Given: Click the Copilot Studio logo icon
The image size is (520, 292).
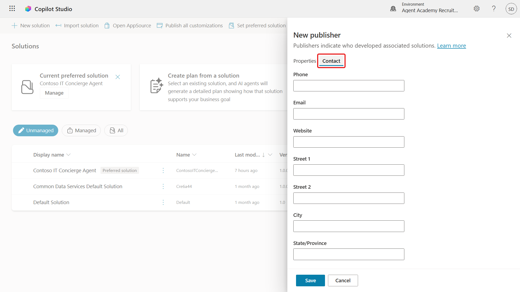Looking at the screenshot, I should (28, 9).
